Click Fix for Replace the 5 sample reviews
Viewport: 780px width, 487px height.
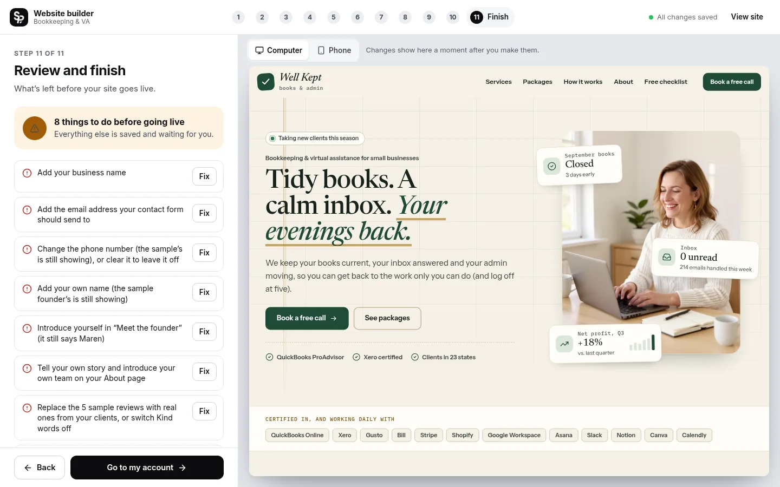[x=204, y=411]
